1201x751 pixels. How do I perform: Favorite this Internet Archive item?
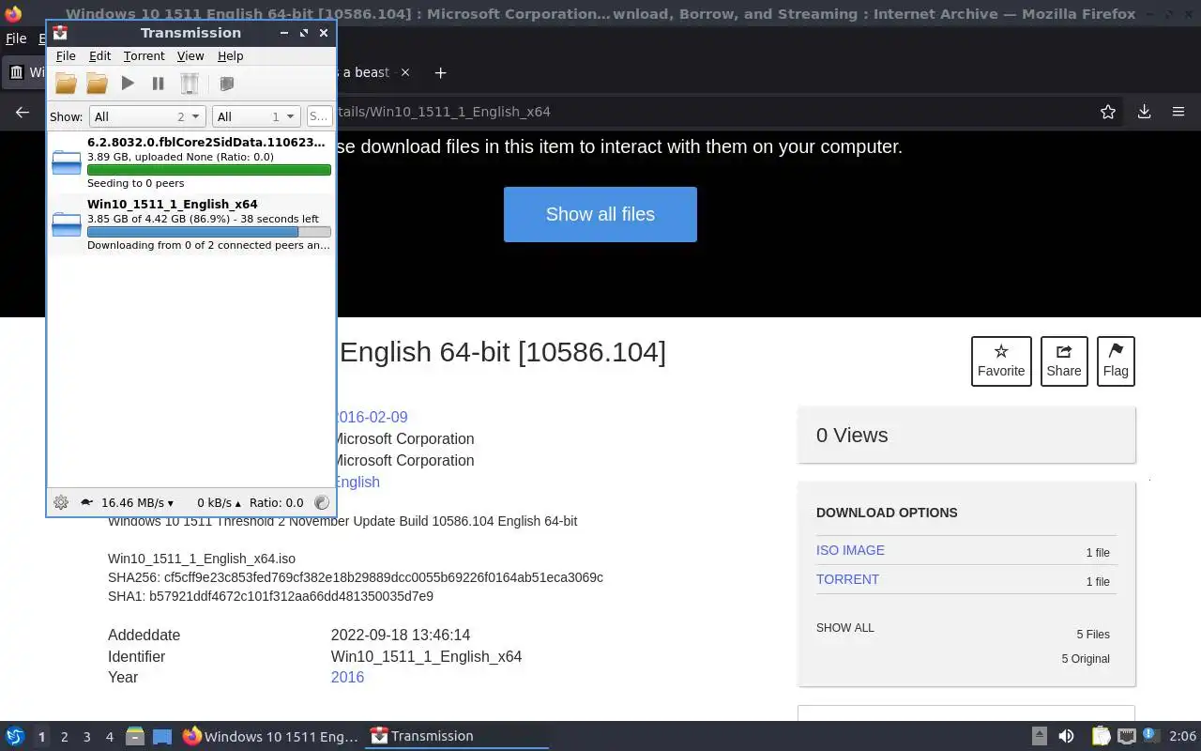point(1001,360)
